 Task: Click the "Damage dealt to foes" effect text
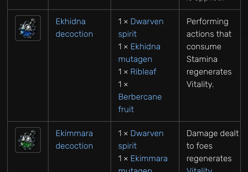(x=212, y=140)
